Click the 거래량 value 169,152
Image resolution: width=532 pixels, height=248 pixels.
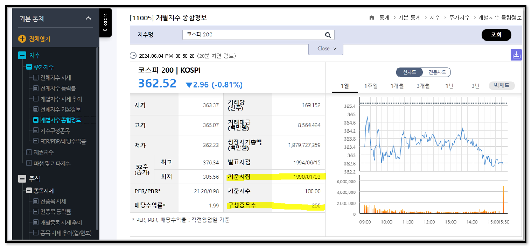pos(311,105)
